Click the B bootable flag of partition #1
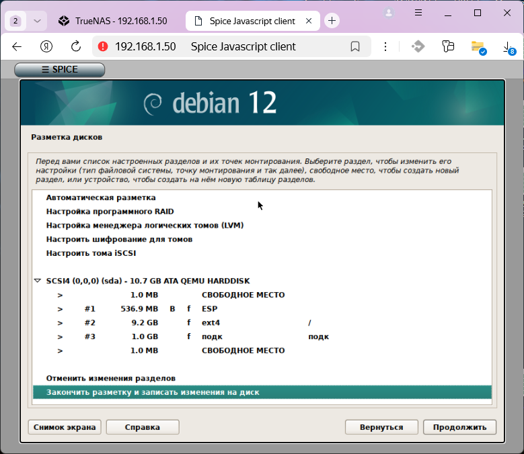 tap(172, 309)
